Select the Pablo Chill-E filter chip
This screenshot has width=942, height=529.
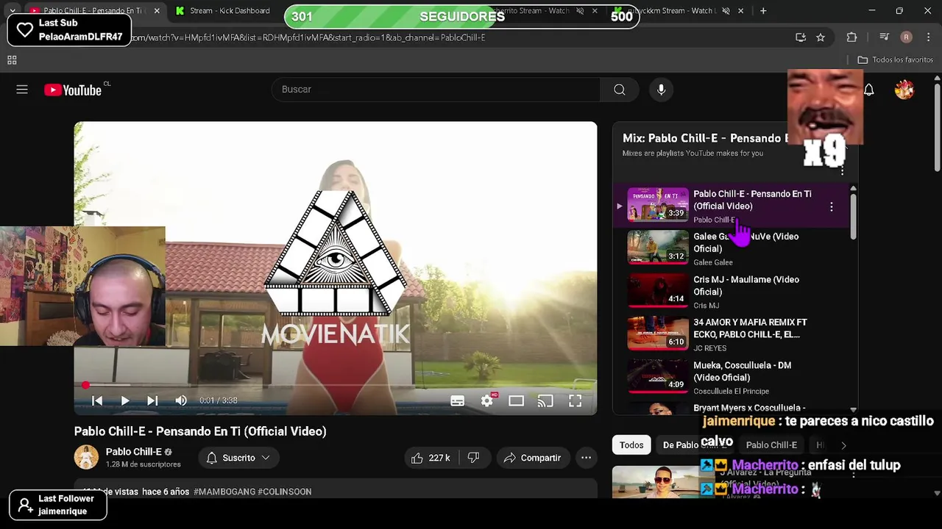[x=771, y=445]
